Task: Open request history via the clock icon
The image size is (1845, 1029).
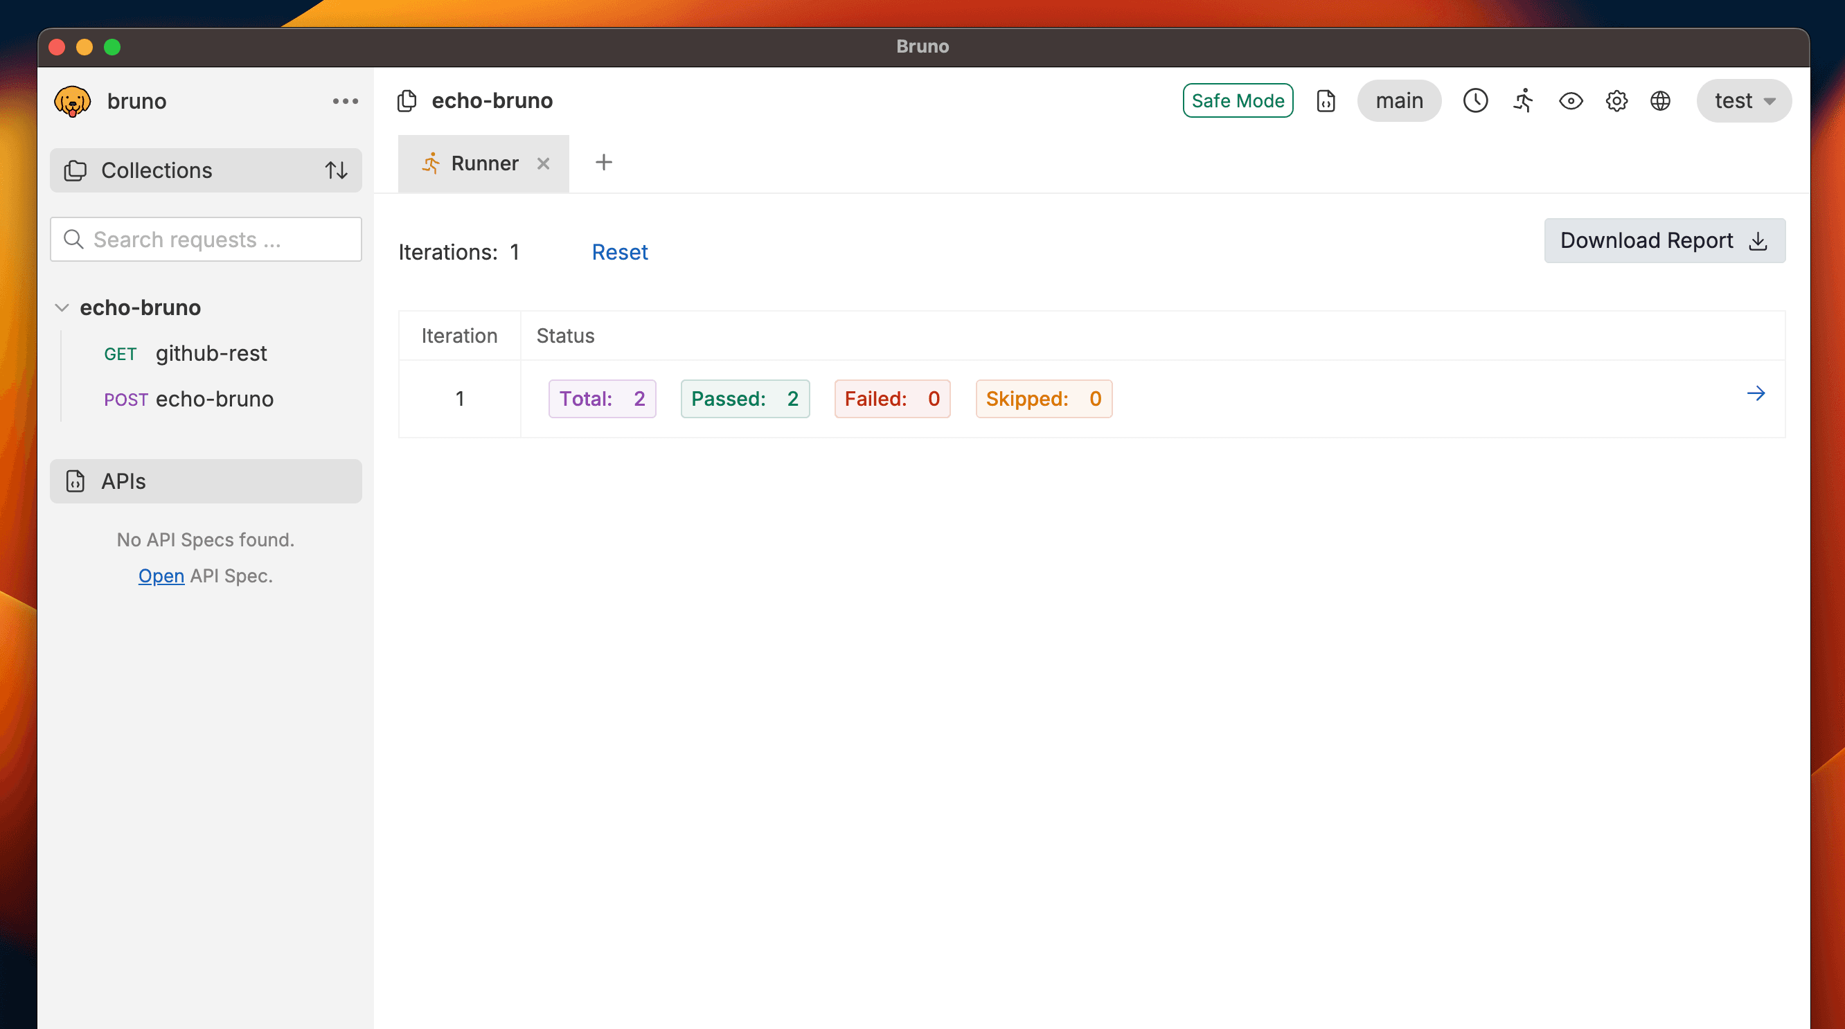Action: (x=1475, y=101)
